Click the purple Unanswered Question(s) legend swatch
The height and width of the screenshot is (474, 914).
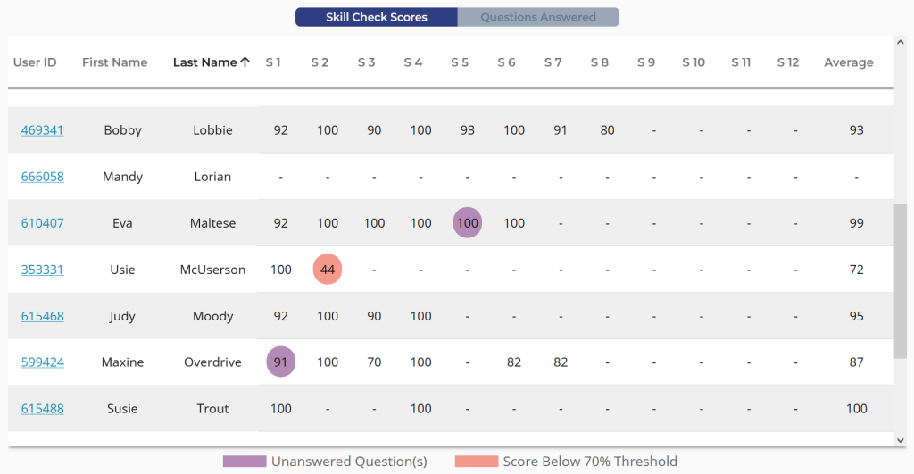coord(245,462)
